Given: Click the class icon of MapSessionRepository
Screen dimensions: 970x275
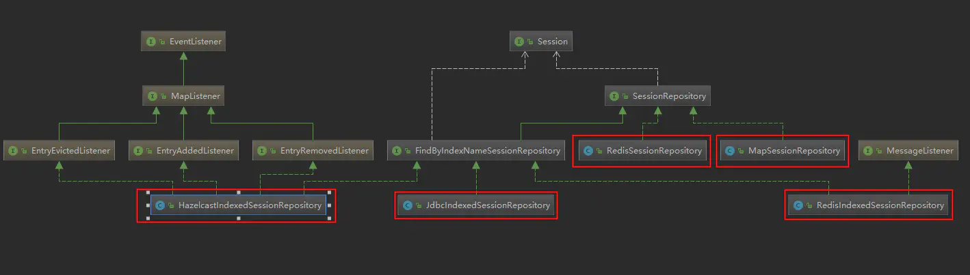Looking at the screenshot, I should [730, 150].
